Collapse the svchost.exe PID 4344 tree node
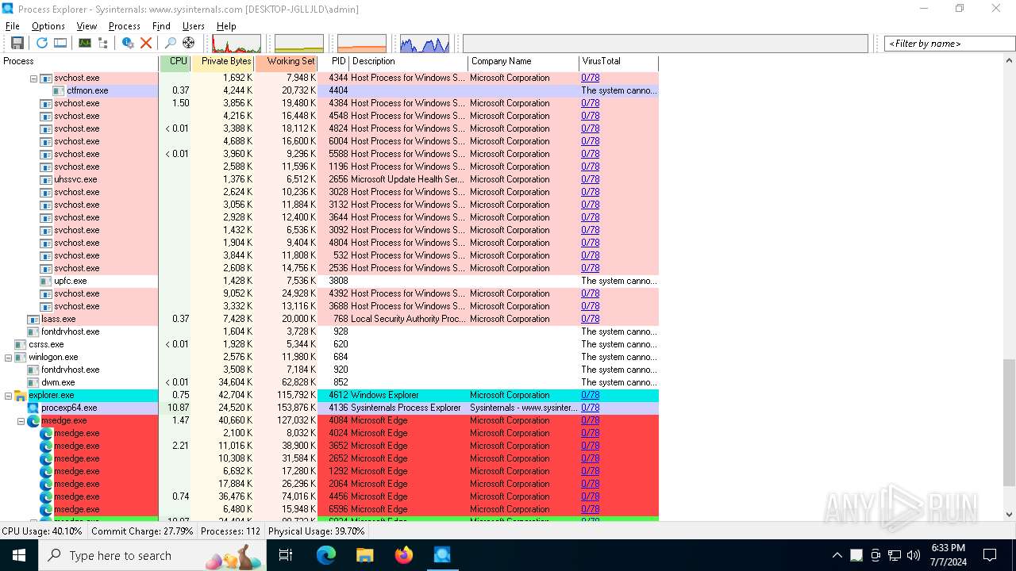 pos(33,79)
